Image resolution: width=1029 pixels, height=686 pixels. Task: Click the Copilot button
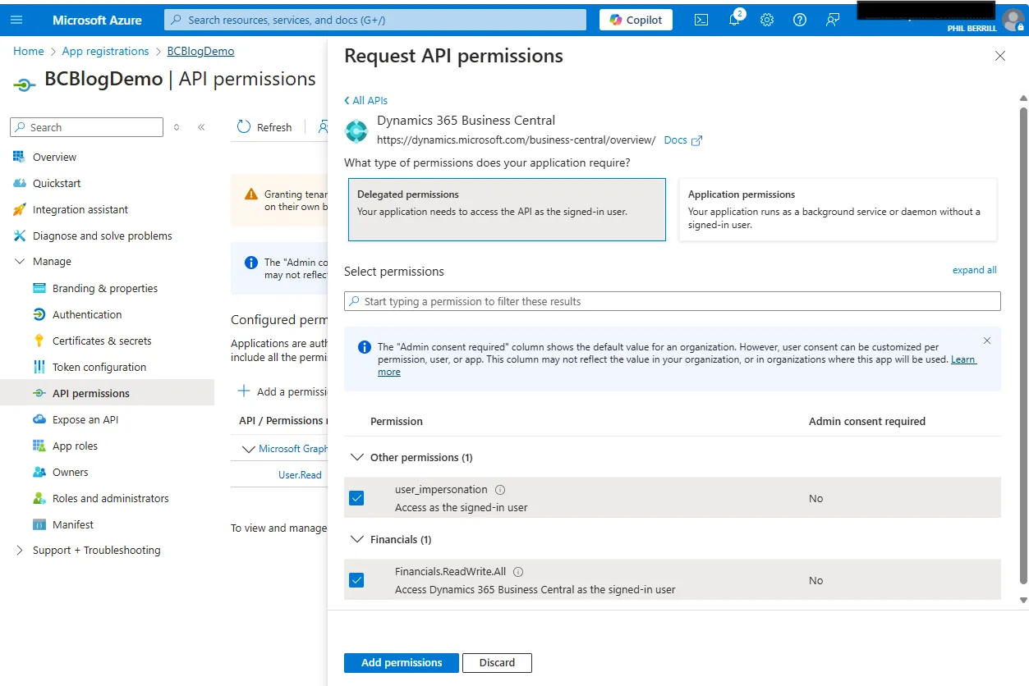tap(636, 20)
